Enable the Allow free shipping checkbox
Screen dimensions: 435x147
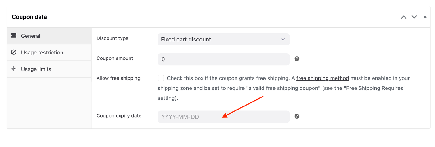[x=161, y=78]
